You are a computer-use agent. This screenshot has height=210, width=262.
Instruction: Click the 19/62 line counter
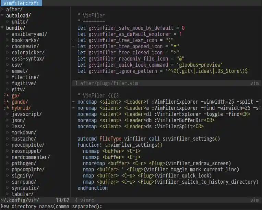(62, 200)
